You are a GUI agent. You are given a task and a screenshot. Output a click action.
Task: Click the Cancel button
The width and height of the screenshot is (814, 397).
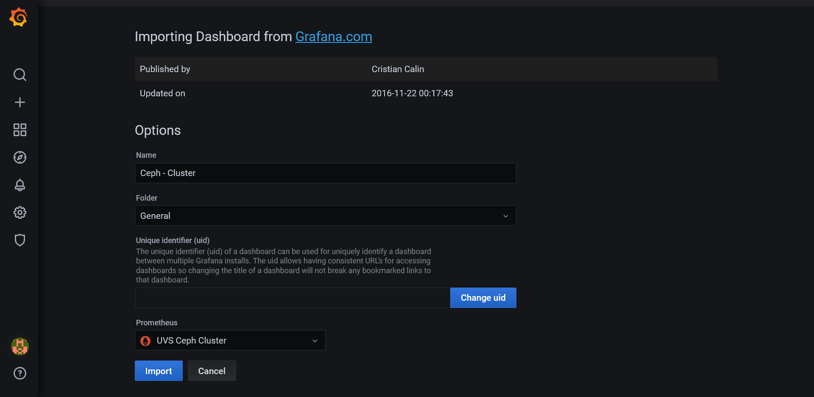[212, 371]
